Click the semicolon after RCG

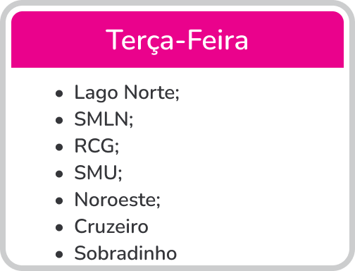(x=117, y=148)
